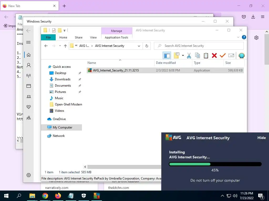
Task: Select AVG_Internet_Security_21.11.3215 file
Action: click(165, 70)
